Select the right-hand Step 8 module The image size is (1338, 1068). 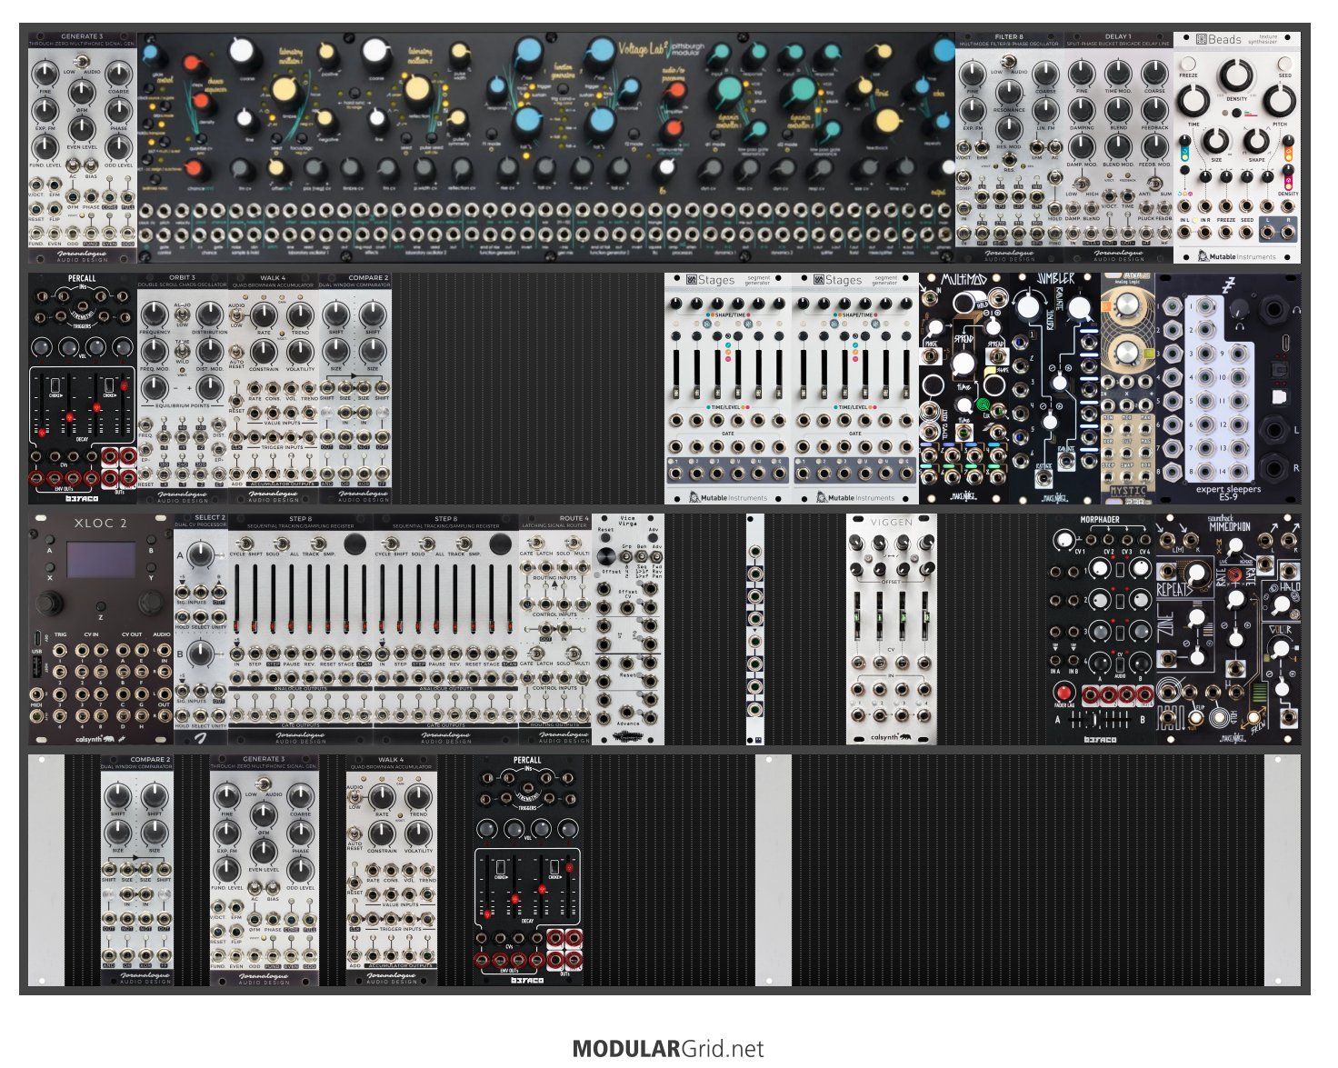(x=446, y=629)
